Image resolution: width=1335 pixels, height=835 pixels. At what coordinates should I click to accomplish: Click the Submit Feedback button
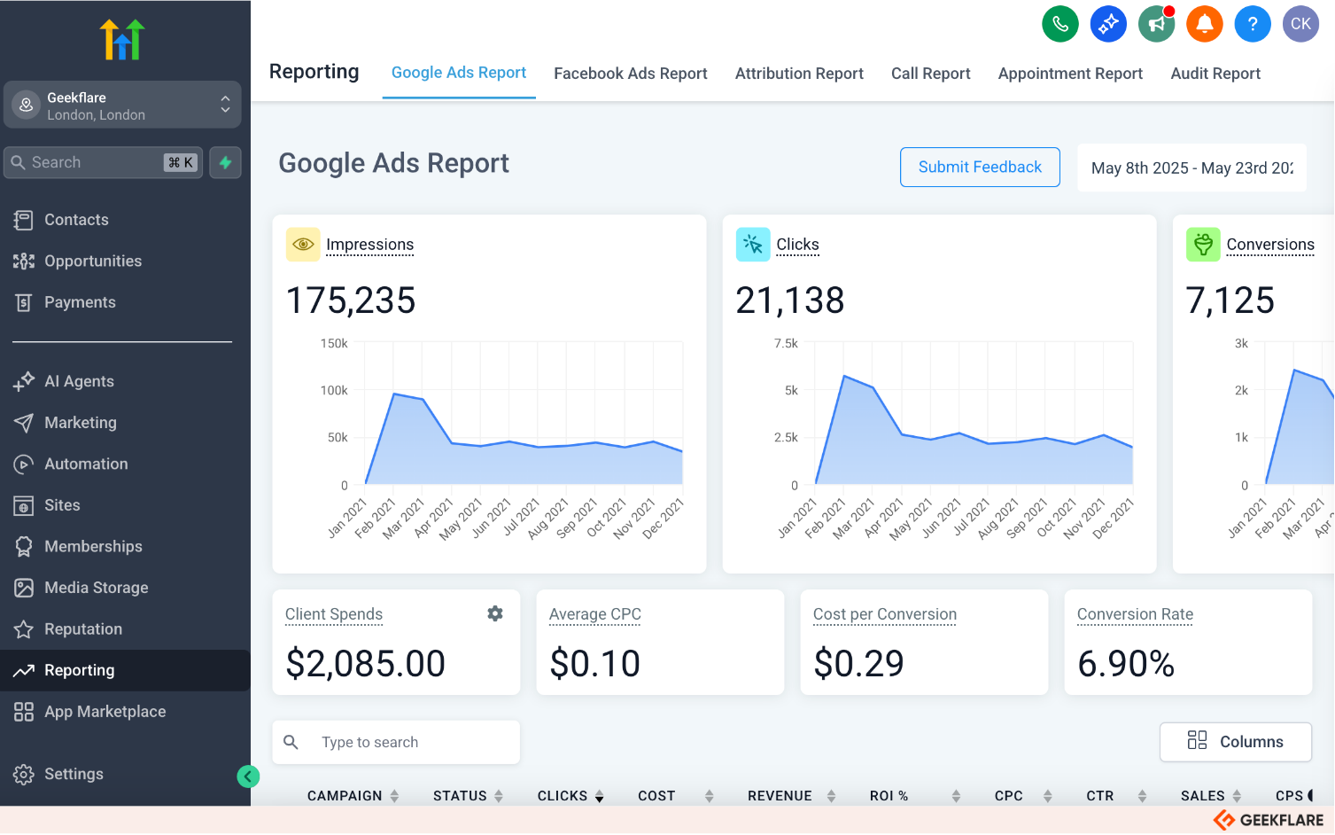click(x=980, y=167)
